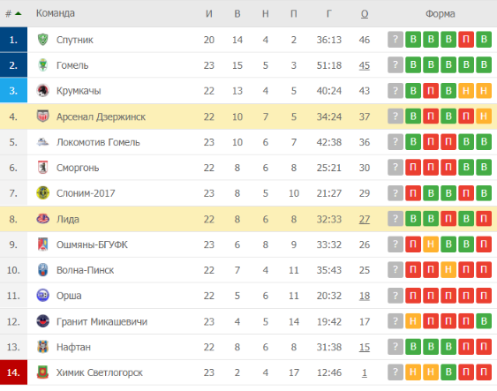The image size is (497, 391).
Task: Click the Орша team logo
Action: (42, 296)
